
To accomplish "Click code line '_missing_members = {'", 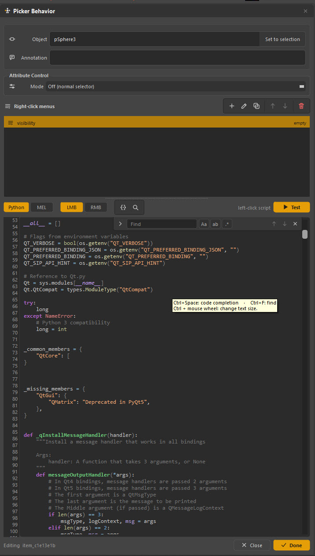I will (x=55, y=389).
